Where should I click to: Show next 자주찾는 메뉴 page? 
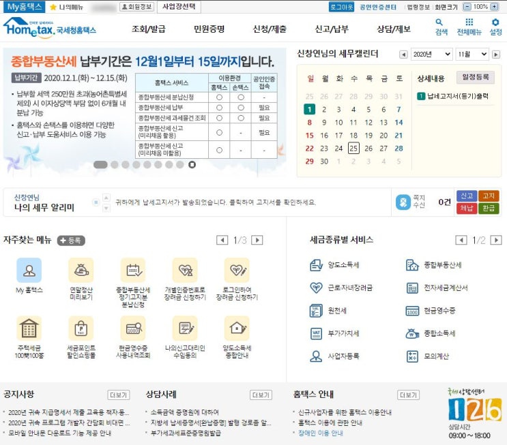(x=257, y=240)
